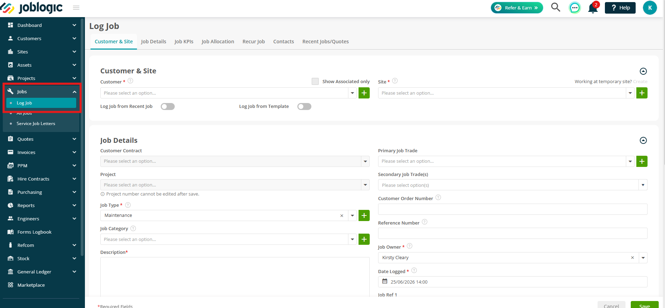Open the Date Logged calendar icon
This screenshot has height=308, width=665.
click(385, 281)
